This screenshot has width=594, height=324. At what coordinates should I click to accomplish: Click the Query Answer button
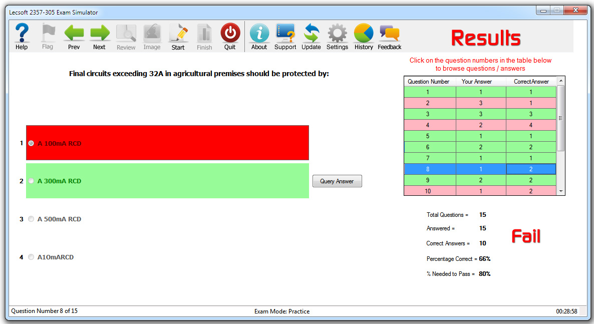337,181
